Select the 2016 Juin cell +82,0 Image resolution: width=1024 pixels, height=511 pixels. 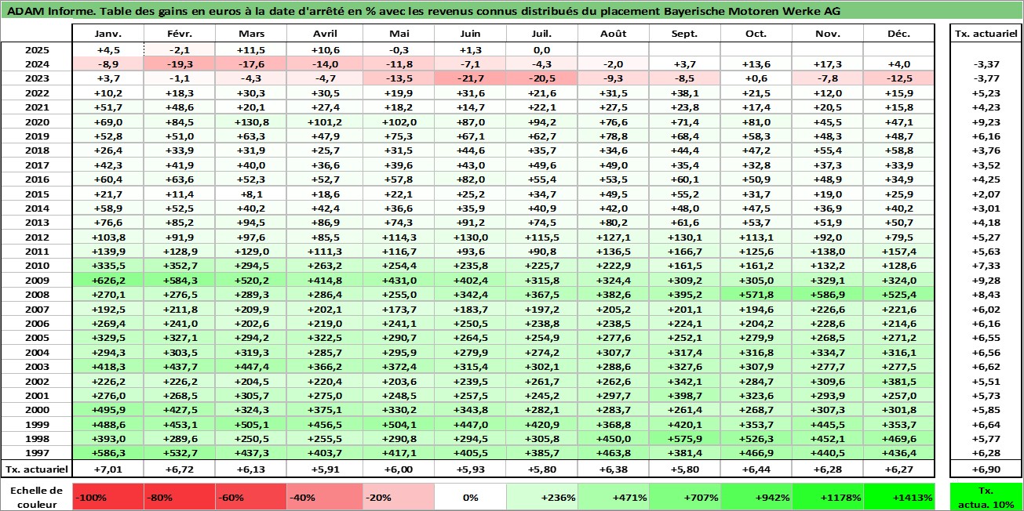coord(470,179)
